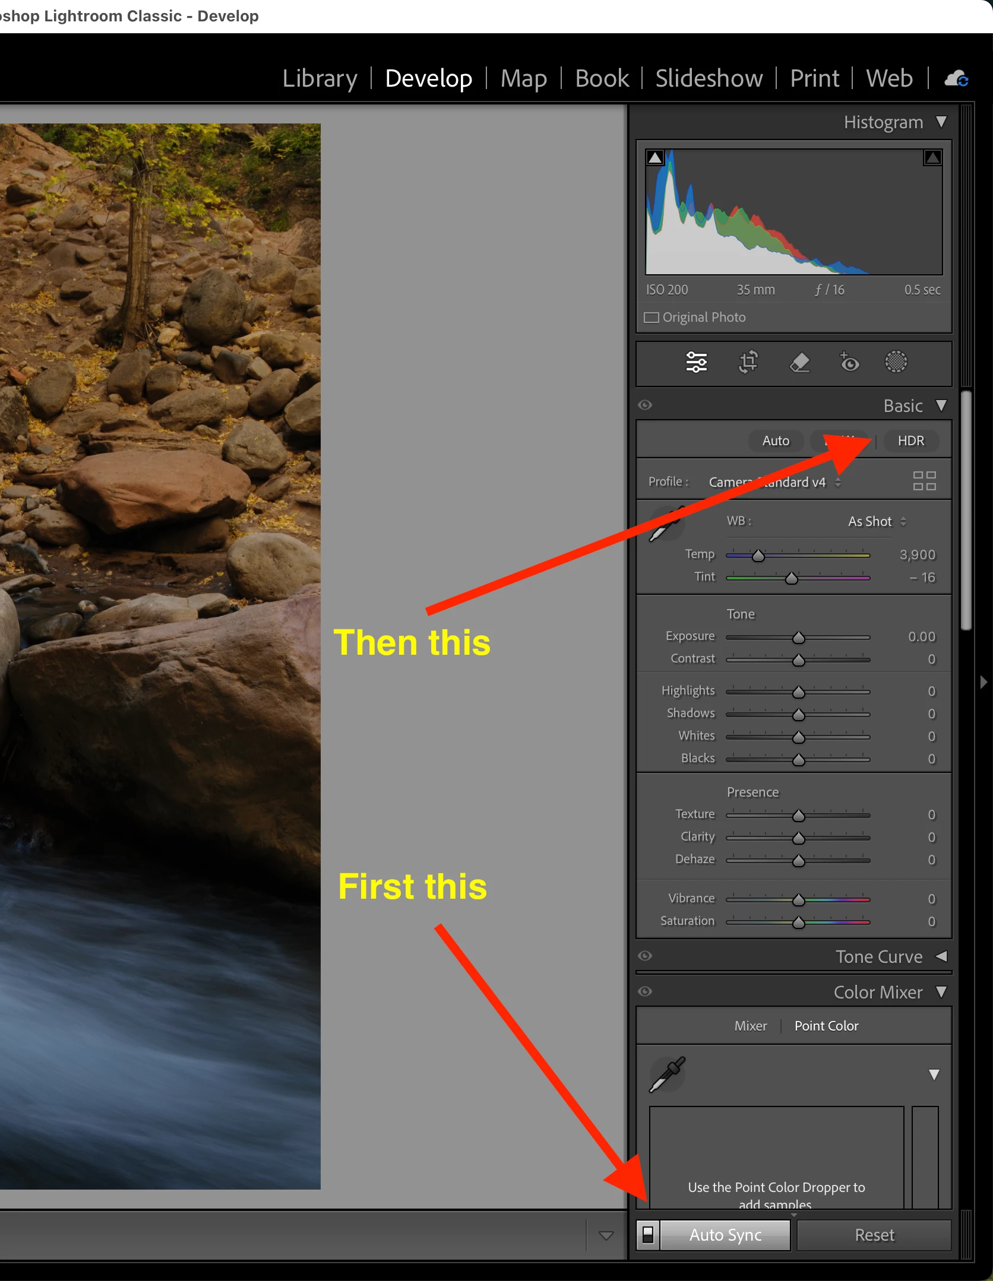Open the Print module
This screenshot has height=1281, width=993.
[x=814, y=78]
